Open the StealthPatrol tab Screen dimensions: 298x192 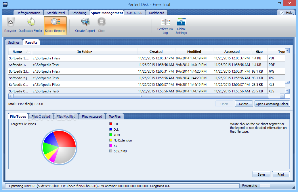coord(56,13)
